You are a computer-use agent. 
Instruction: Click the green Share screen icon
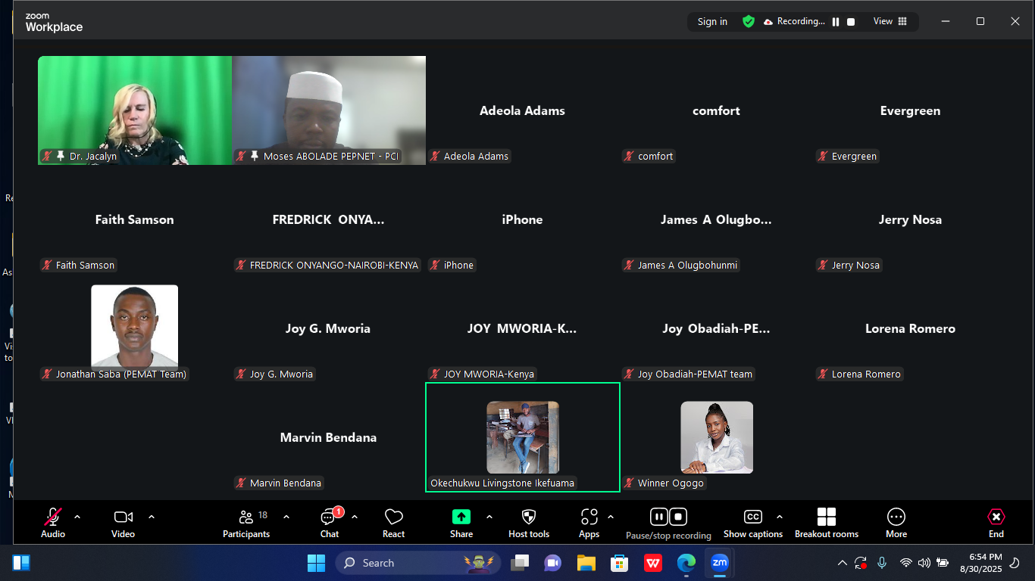(461, 517)
